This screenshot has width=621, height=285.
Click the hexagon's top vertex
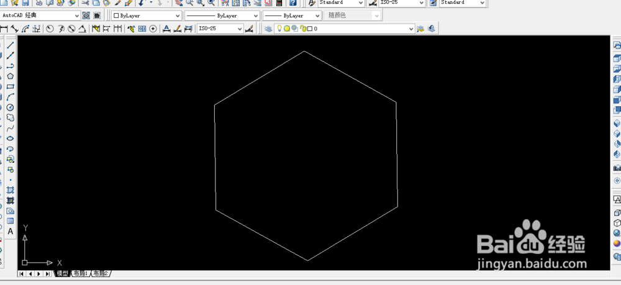304,51
